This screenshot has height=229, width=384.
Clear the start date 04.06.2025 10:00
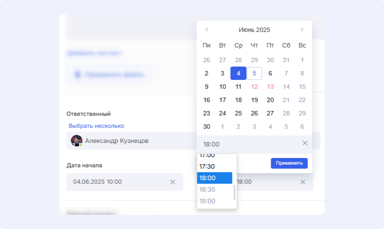[172, 182]
